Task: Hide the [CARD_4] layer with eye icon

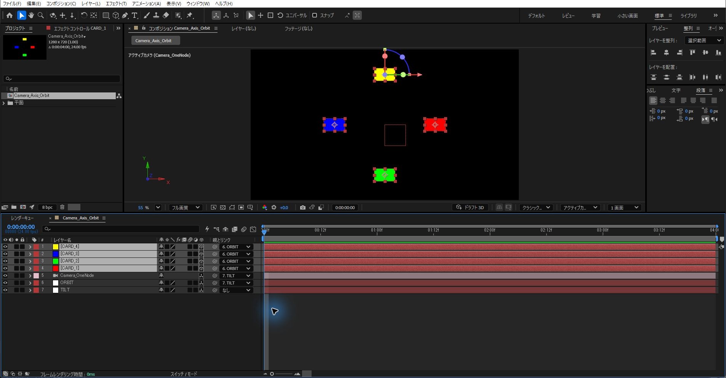Action: [5, 247]
